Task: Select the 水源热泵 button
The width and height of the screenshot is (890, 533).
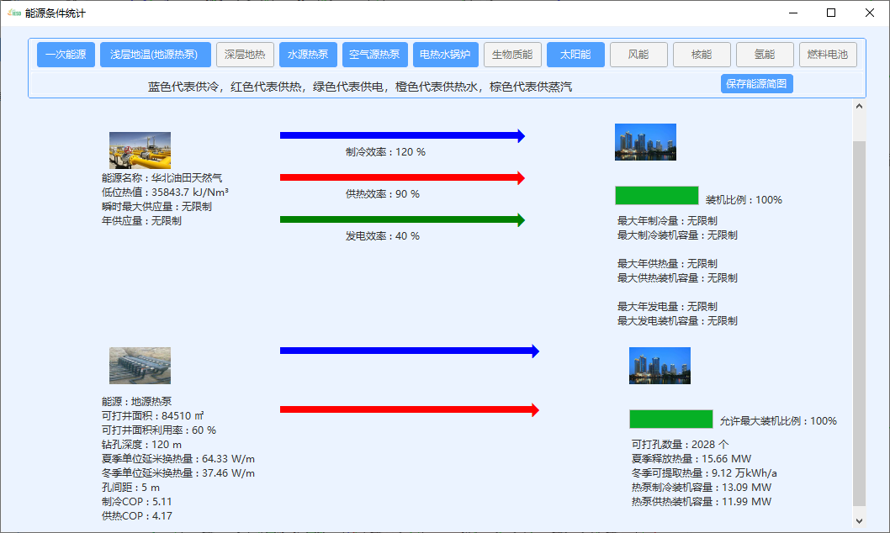Action: click(x=308, y=55)
